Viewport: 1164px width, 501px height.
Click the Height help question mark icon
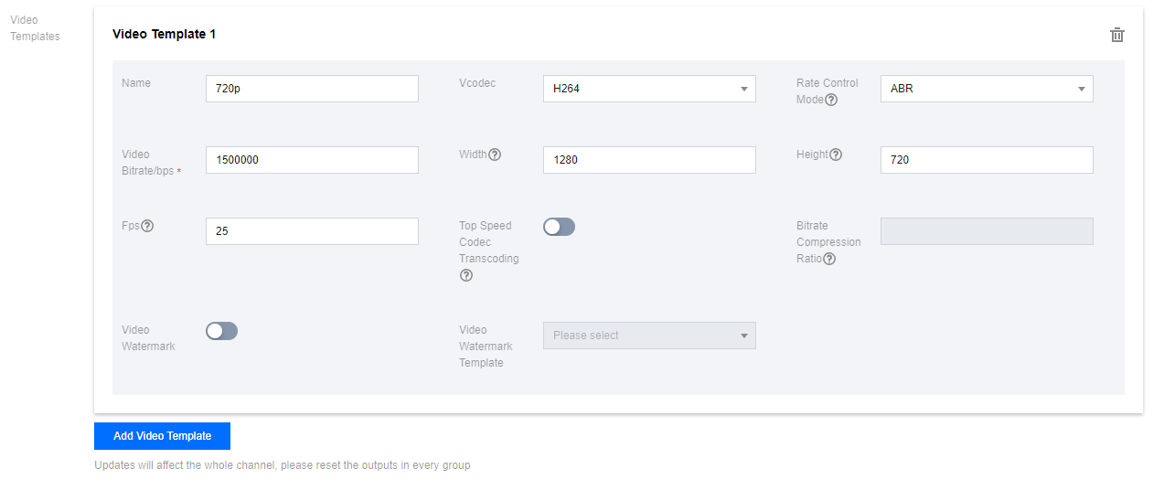point(835,155)
